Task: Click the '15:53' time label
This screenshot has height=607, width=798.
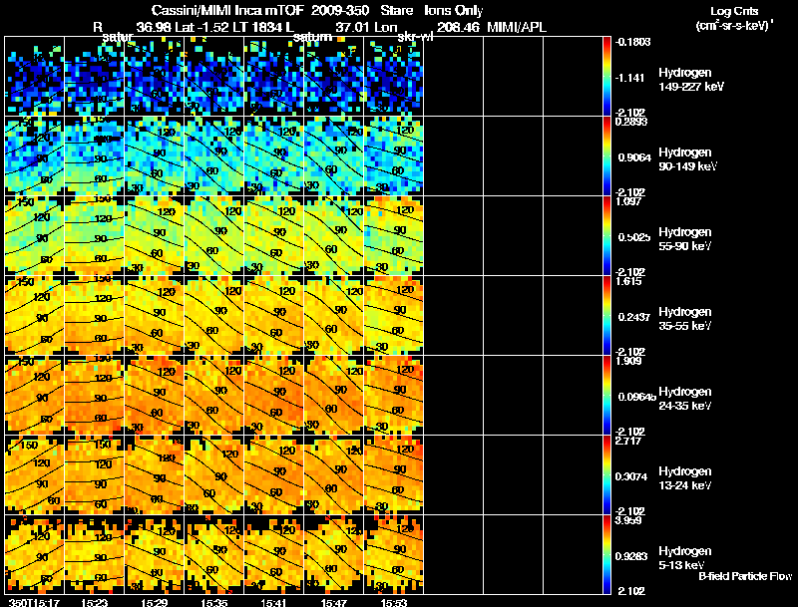Action: pyautogui.click(x=393, y=602)
